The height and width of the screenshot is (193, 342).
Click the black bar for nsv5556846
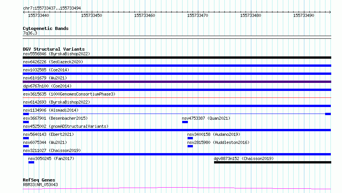point(177,58)
